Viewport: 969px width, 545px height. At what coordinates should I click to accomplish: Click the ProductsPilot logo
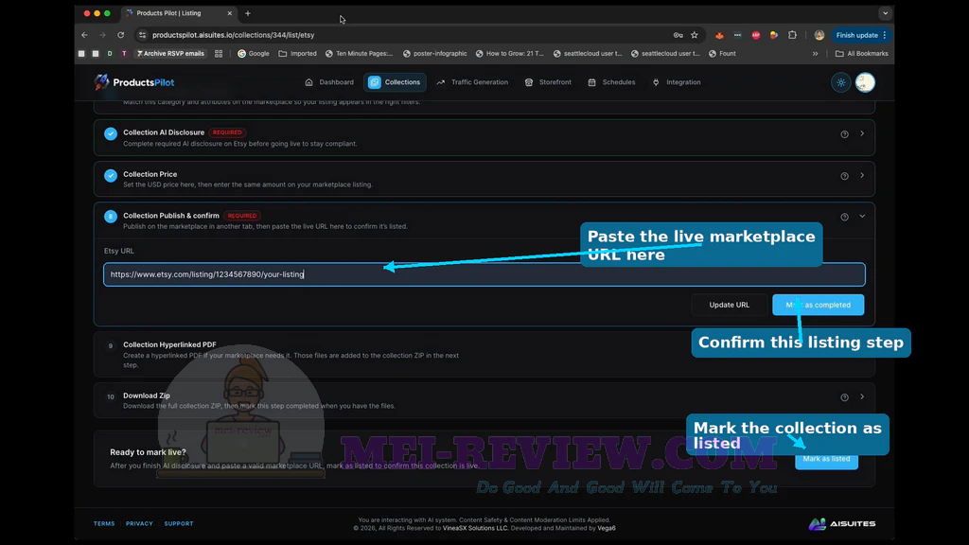[x=134, y=82]
